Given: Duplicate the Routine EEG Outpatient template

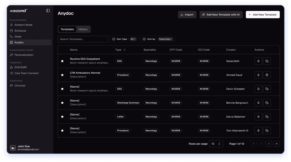Looking at the screenshot, I should coord(267,61).
